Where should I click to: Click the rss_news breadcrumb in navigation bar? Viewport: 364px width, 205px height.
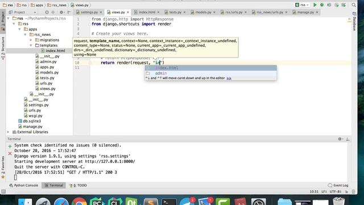click(57, 5)
